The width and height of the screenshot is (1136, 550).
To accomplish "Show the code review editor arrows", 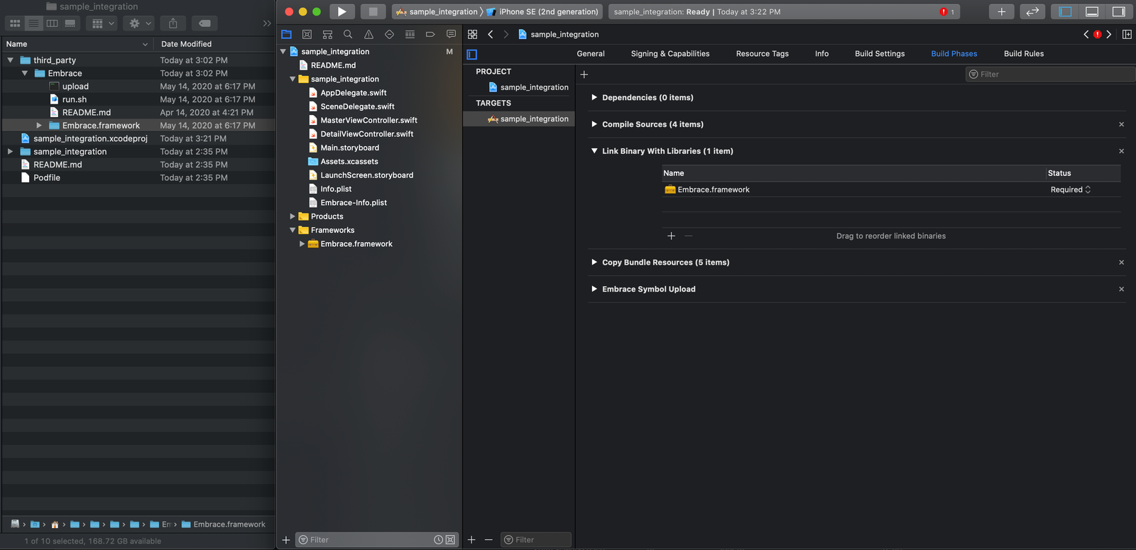I will click(x=1032, y=11).
